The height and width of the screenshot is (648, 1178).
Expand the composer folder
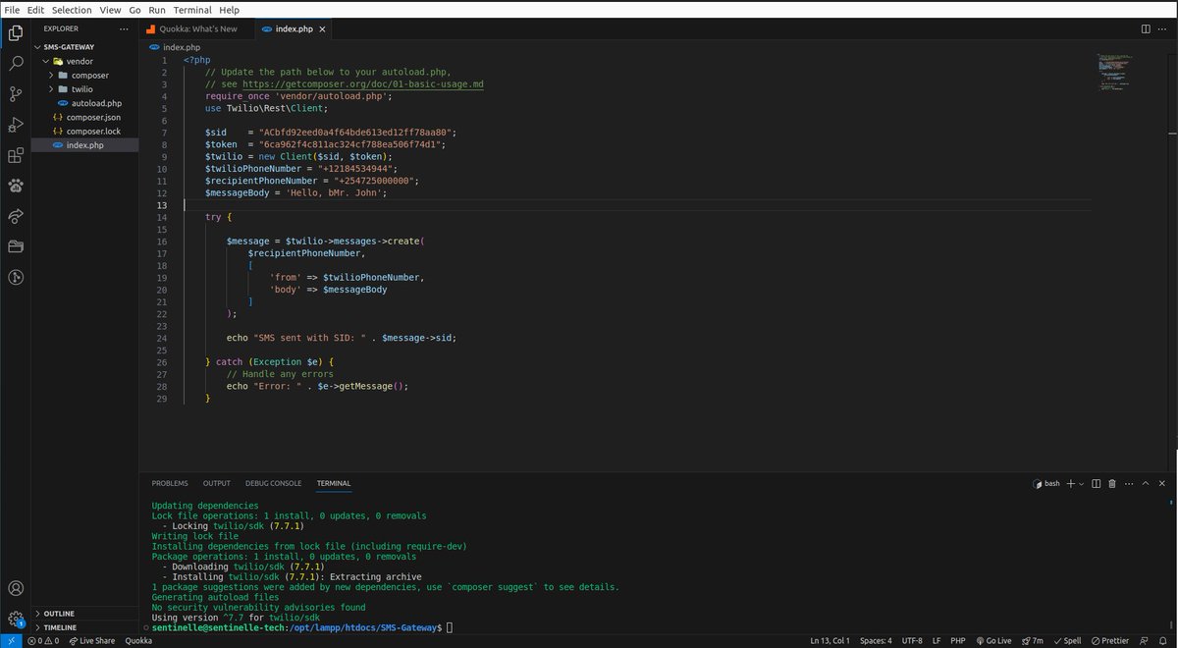coord(84,75)
